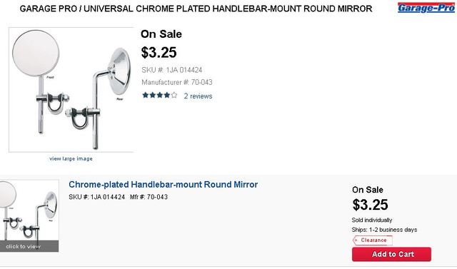This screenshot has height=269, width=457.
Task: Click the grey SKU # 1JA 014424 text
Action: coord(171,70)
